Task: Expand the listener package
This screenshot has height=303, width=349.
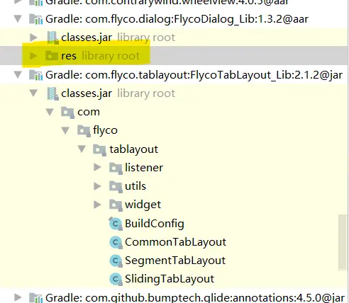Action: point(97,167)
